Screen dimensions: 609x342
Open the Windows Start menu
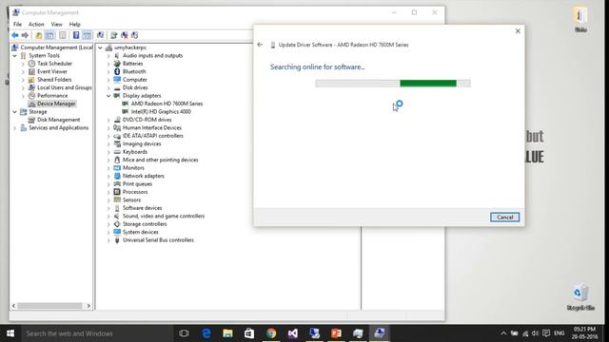[10, 333]
